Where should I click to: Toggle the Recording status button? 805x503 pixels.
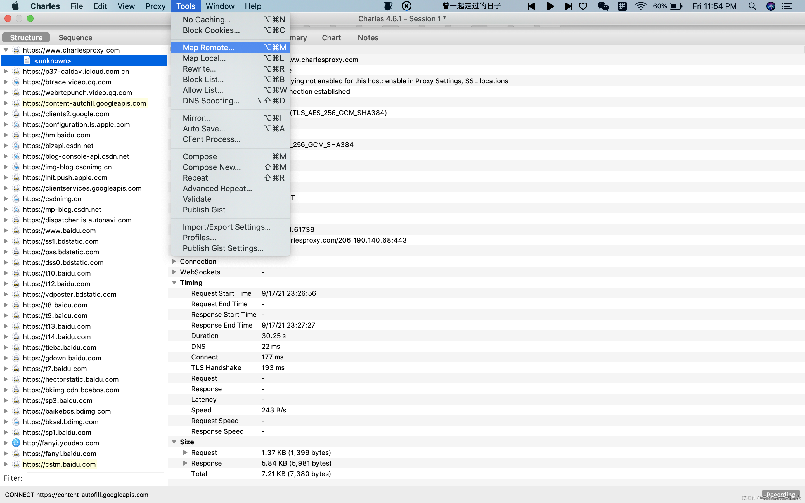(780, 494)
